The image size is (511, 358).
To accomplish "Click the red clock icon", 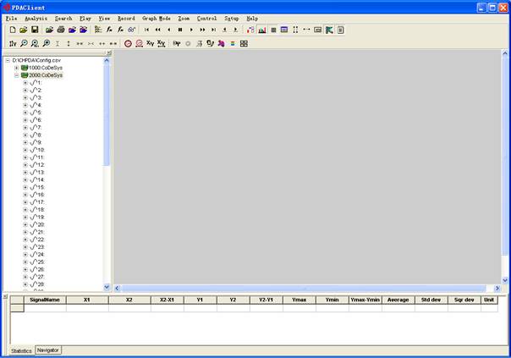I will coord(128,43).
